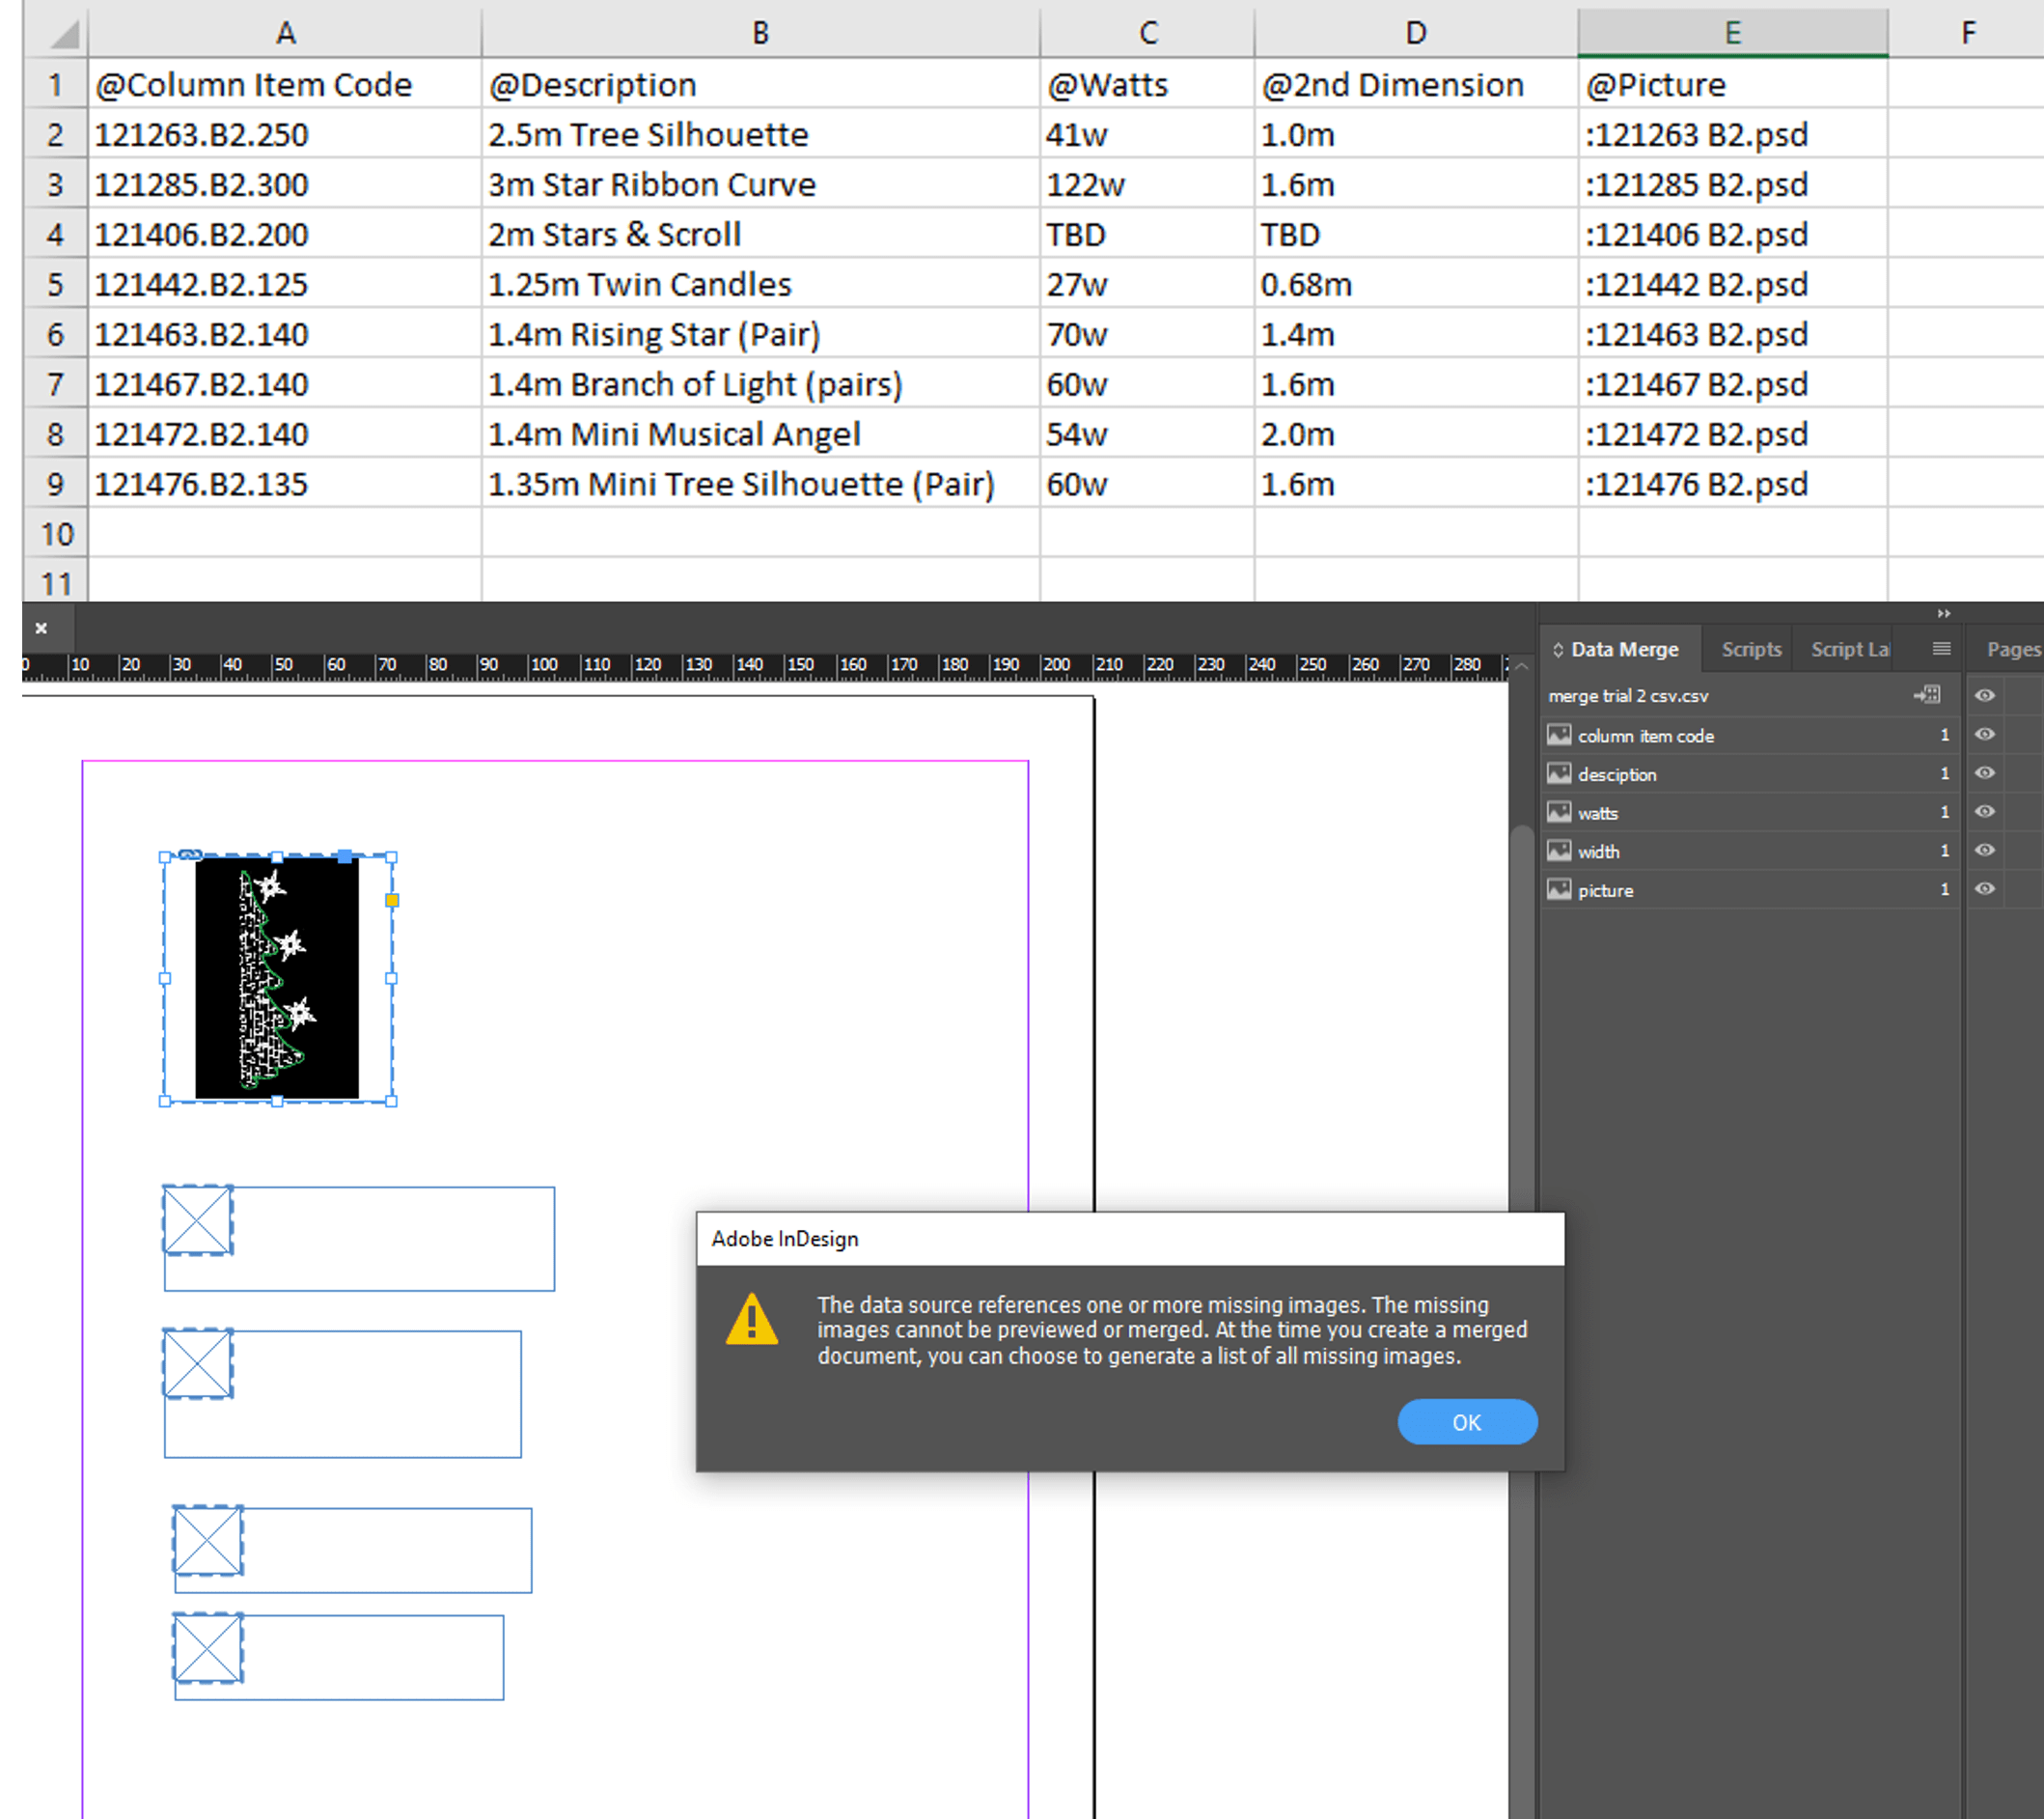
Task: Toggle visibility eye next to the watts row
Action: click(x=1984, y=811)
